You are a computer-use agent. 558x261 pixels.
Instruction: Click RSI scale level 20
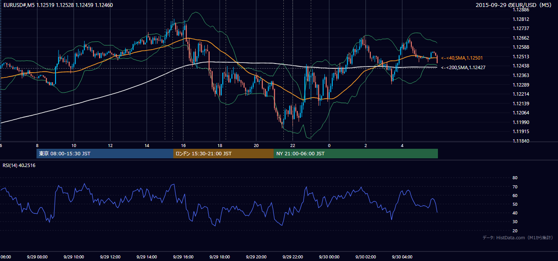[x=515, y=231]
